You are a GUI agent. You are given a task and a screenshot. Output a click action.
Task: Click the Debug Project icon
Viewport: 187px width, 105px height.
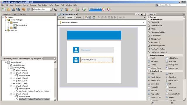pos(78,9)
